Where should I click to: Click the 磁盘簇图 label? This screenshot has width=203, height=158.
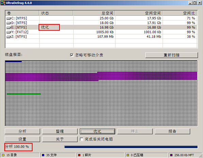click(x=14, y=54)
